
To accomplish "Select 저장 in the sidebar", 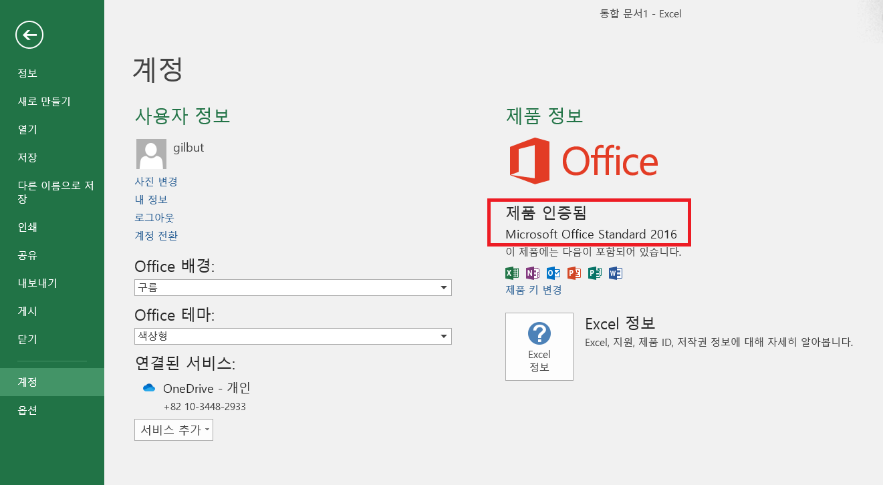I will pos(52,158).
